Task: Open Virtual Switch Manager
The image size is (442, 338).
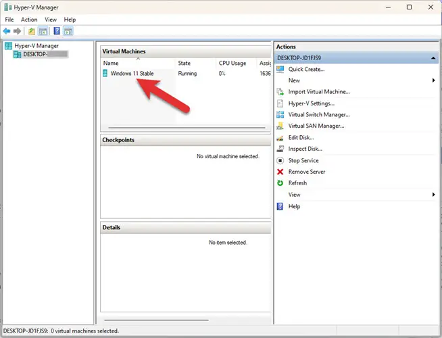Action: click(x=319, y=114)
